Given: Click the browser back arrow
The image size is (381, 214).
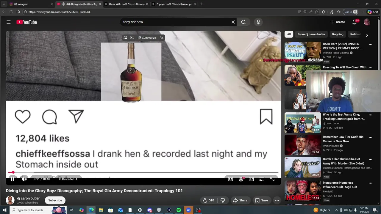Looking at the screenshot, I should click(x=4, y=12).
